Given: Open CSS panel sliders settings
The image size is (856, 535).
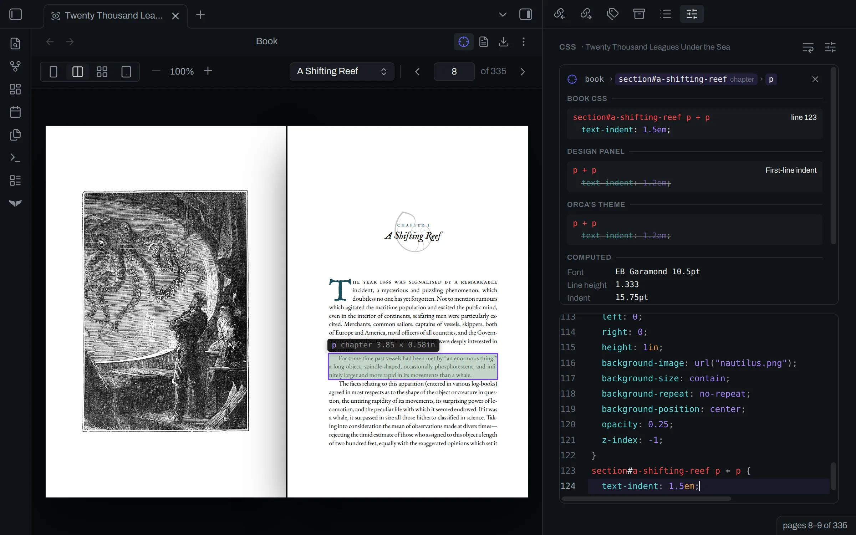Looking at the screenshot, I should (830, 47).
